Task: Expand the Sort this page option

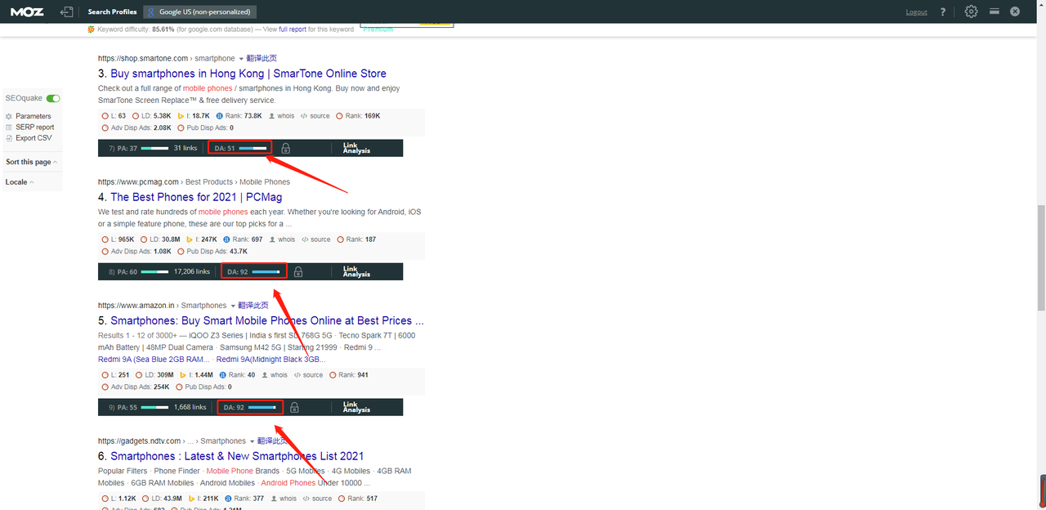Action: click(31, 162)
